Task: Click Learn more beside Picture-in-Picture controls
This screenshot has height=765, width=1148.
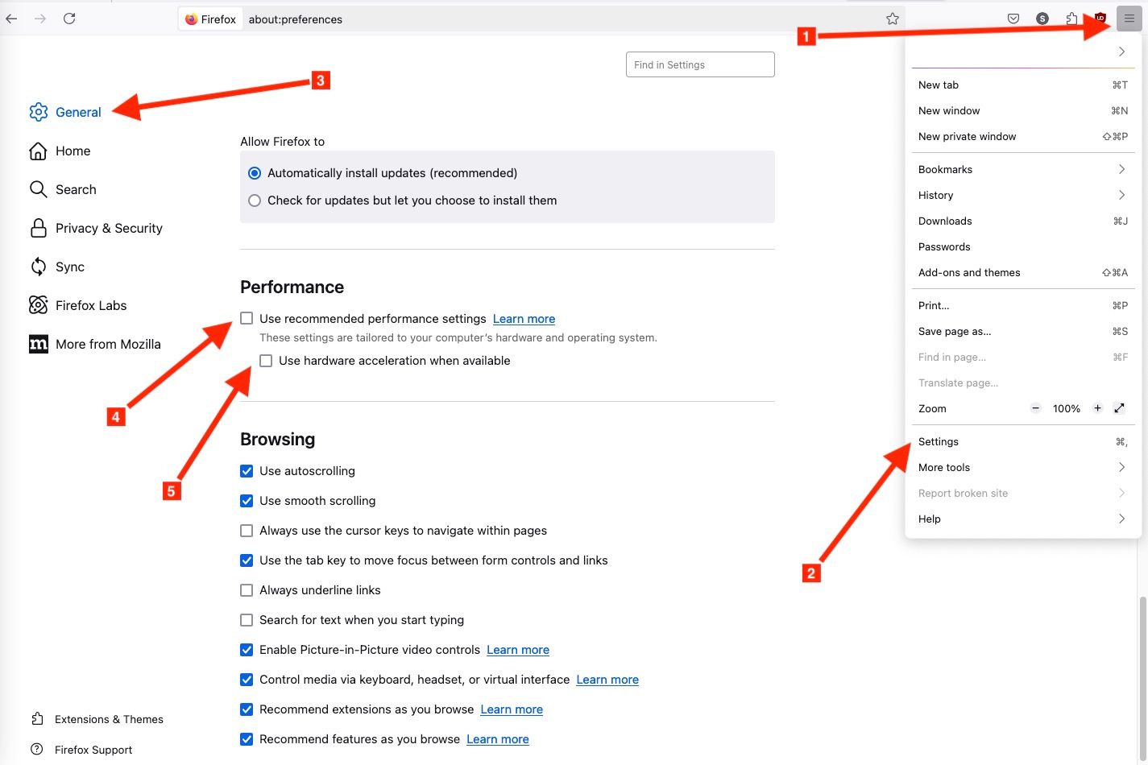Action: point(518,650)
